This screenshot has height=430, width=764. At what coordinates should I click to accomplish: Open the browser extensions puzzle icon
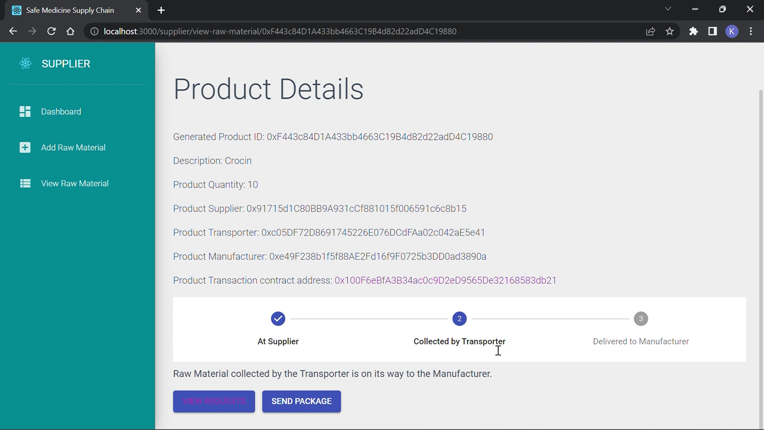pyautogui.click(x=694, y=31)
